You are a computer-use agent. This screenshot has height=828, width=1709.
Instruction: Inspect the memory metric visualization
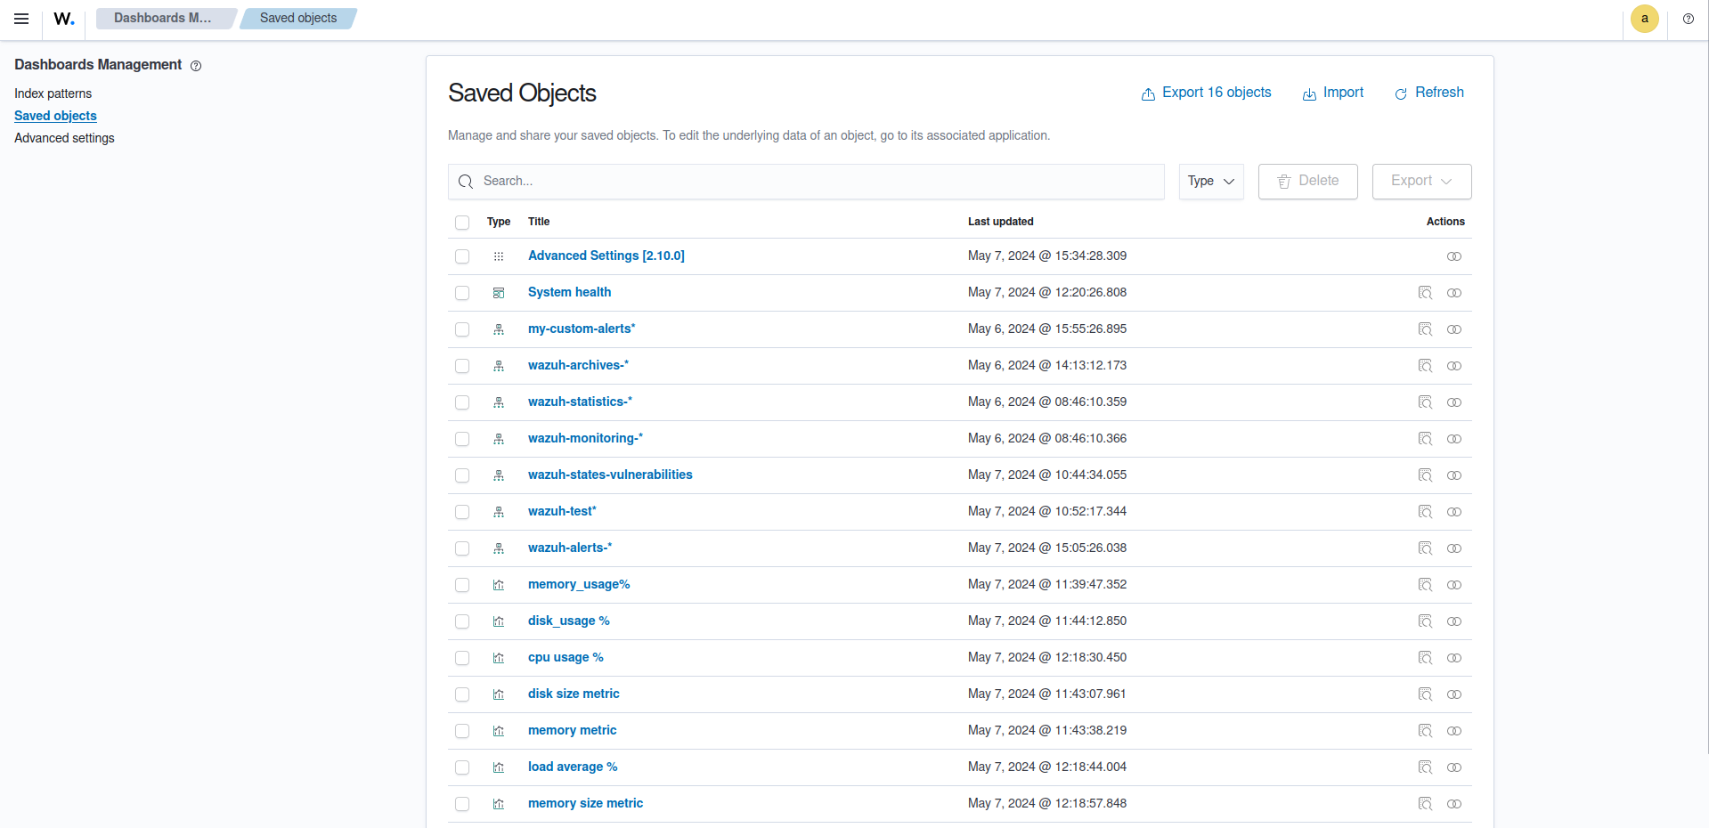(1425, 731)
